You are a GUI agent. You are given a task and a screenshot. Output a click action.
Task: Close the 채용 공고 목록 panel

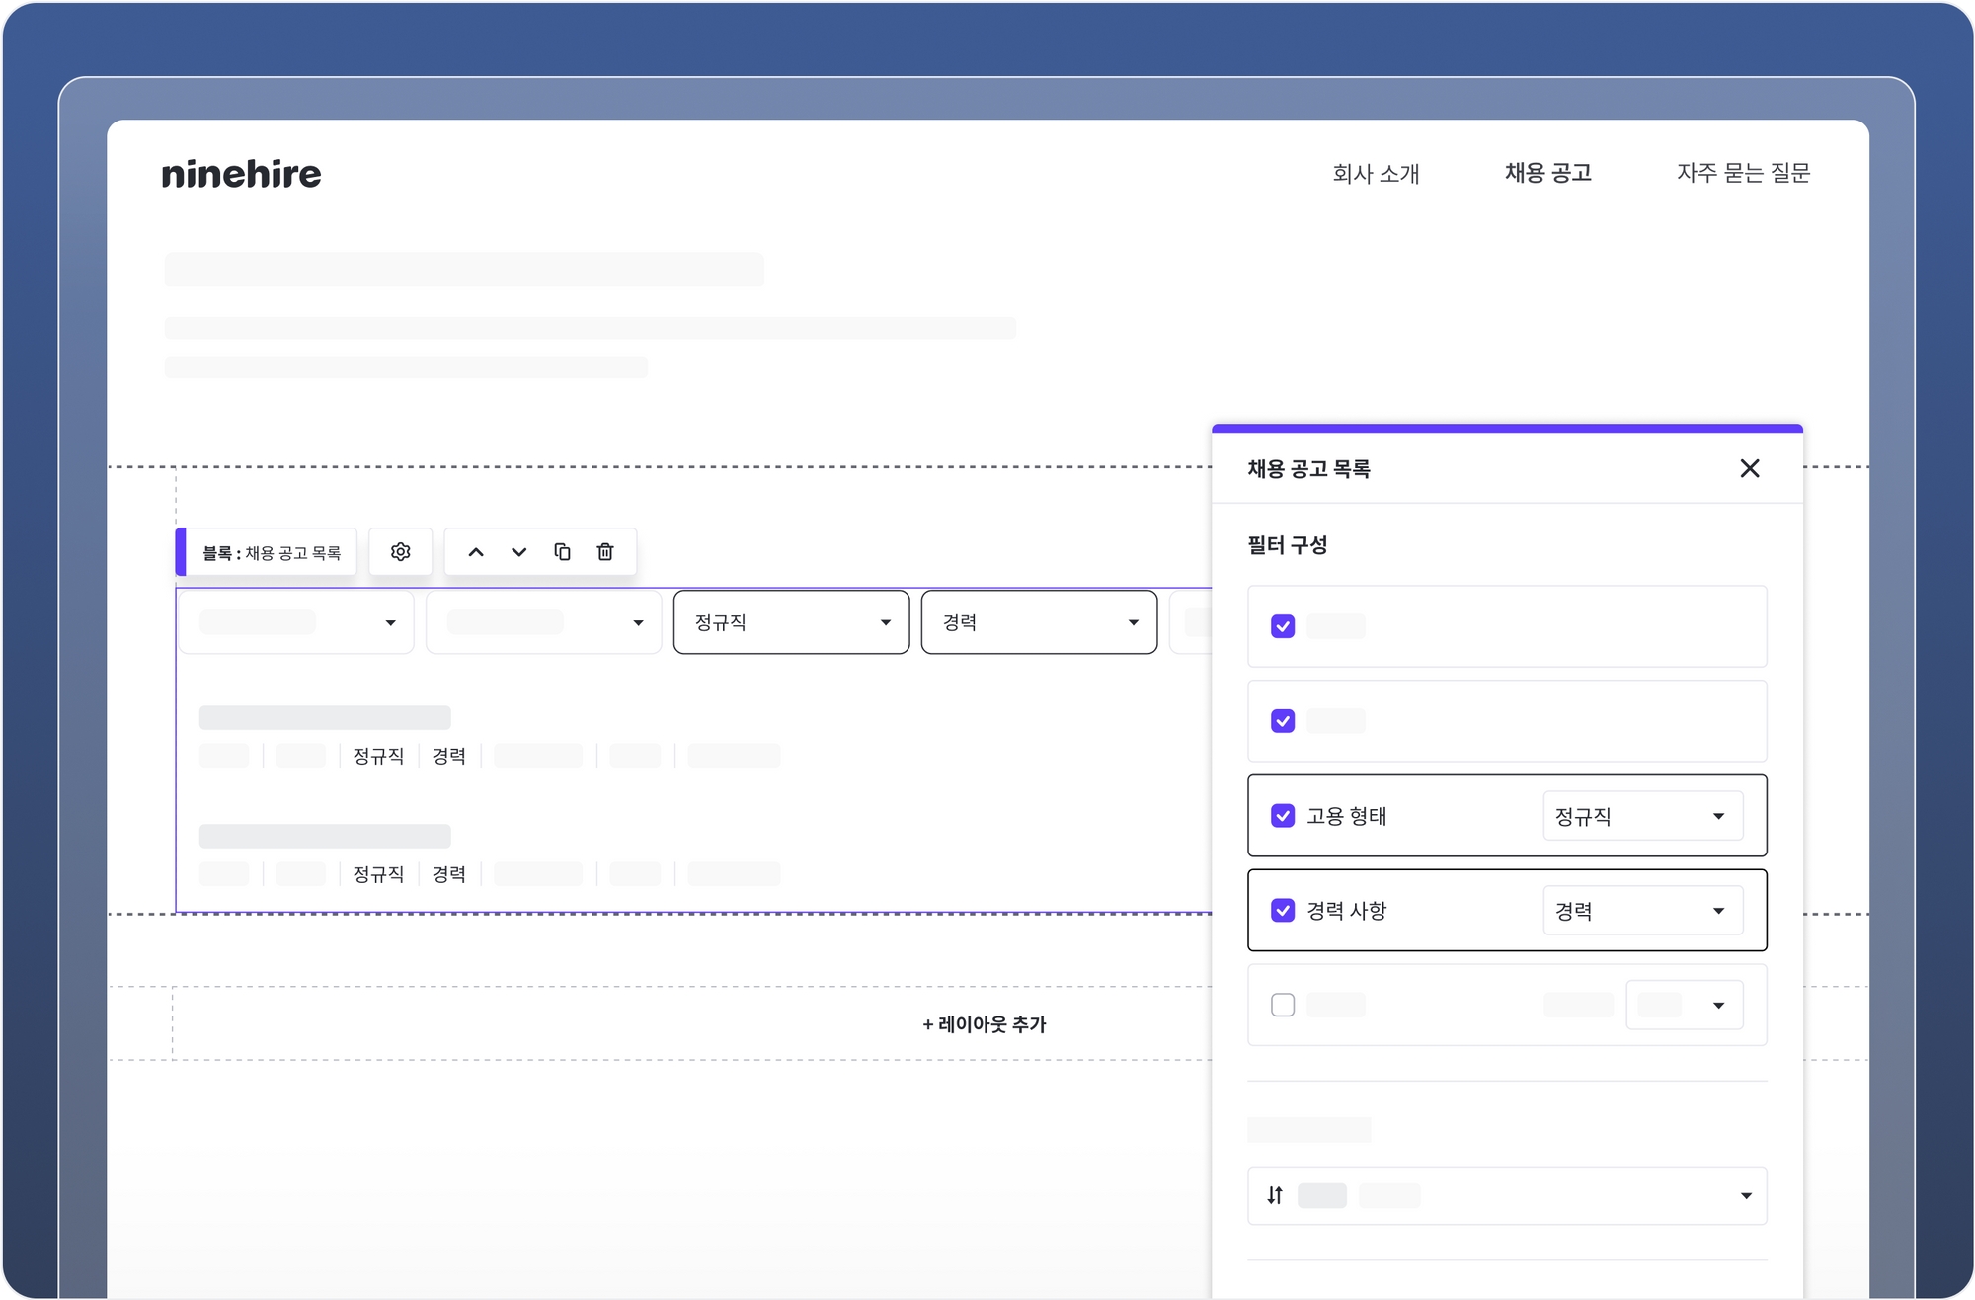click(1749, 468)
